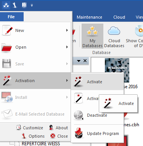Choose Activate in the Activation submenu
143x146 pixels.
click(97, 82)
